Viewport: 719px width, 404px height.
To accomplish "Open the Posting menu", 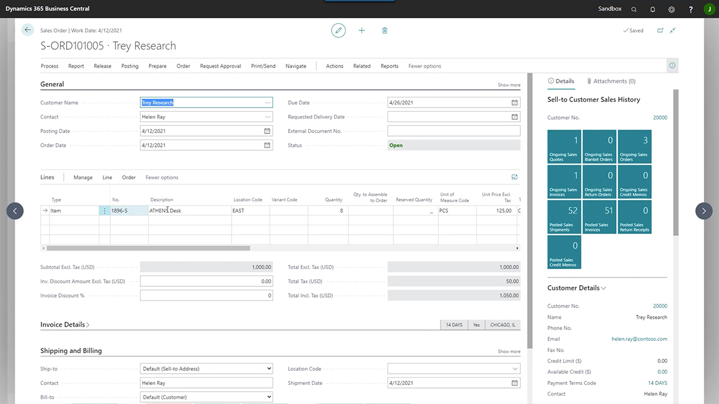I will pyautogui.click(x=130, y=66).
